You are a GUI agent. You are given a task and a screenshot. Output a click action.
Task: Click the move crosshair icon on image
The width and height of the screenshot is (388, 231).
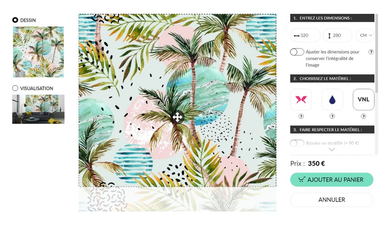pos(177,117)
